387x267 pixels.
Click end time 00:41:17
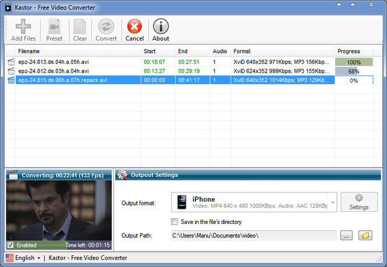[x=189, y=80]
